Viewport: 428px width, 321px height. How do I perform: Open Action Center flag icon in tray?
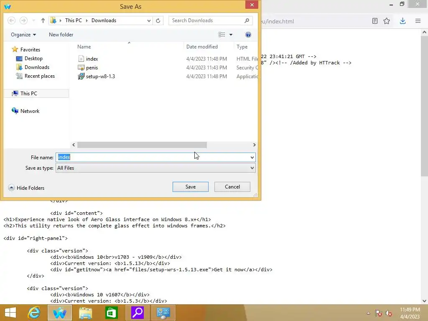point(378,313)
